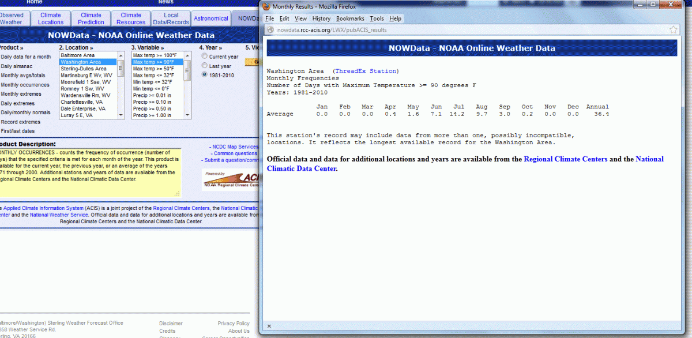Select Sterling-Dulles Area in the Location list

tap(88, 69)
